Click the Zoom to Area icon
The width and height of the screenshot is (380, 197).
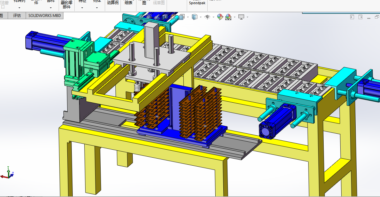150,17
